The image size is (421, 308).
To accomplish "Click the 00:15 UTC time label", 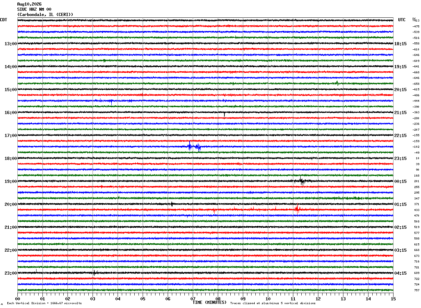I will click(400, 181).
